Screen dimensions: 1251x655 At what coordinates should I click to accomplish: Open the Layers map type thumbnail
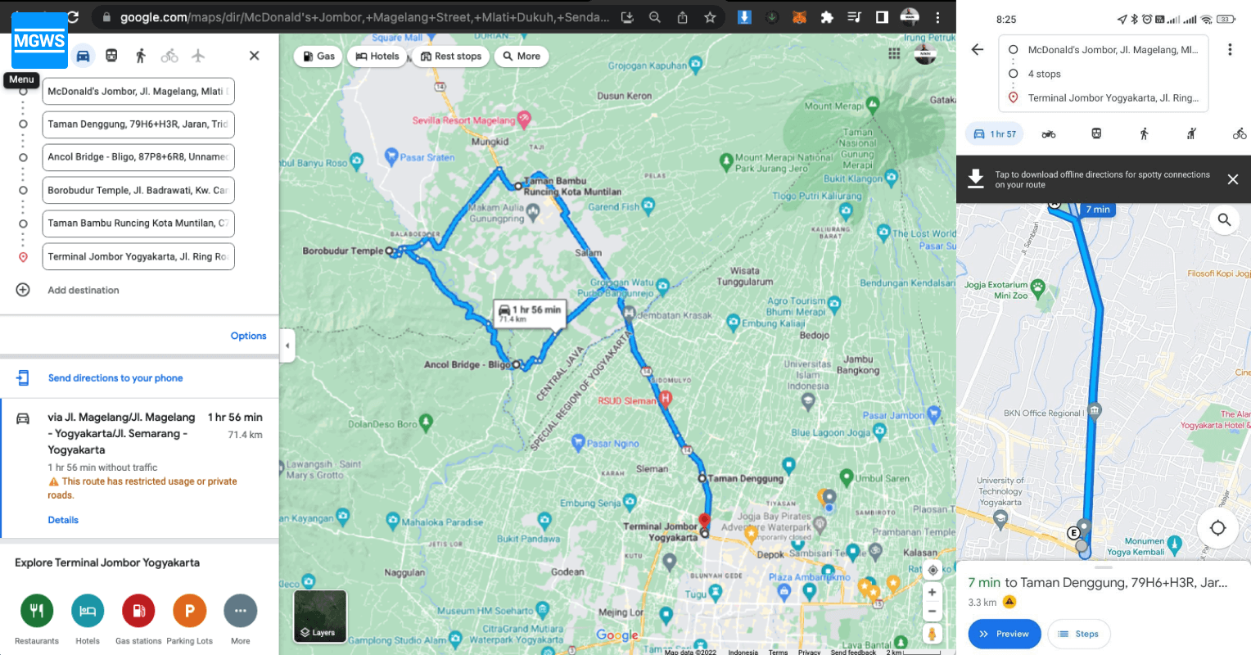pyautogui.click(x=320, y=617)
